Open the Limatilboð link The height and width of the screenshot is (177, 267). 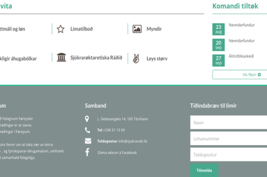click(81, 29)
